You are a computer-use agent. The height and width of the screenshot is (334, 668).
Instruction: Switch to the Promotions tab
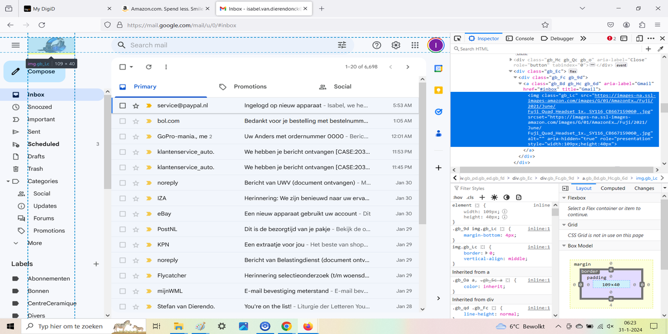pos(249,87)
